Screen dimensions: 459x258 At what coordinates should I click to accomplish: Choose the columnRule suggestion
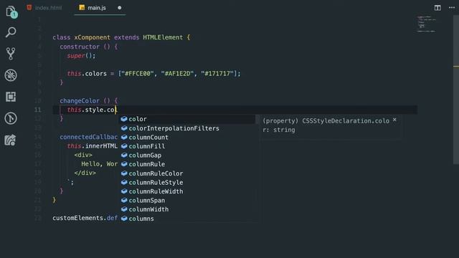188,164
